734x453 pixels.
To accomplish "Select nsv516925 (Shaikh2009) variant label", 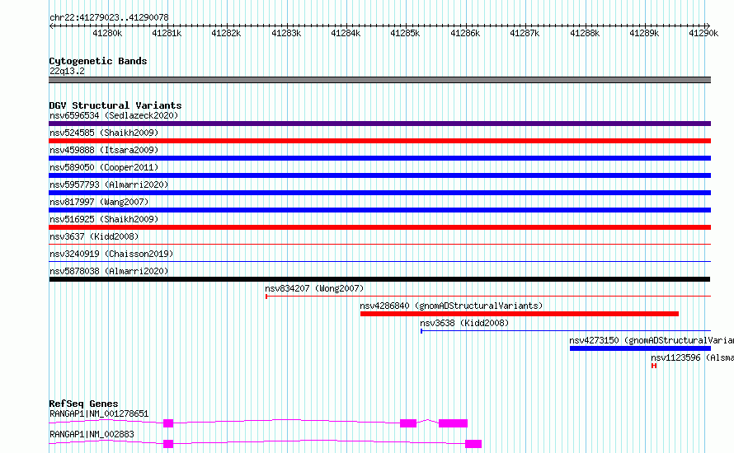I will coord(104,219).
